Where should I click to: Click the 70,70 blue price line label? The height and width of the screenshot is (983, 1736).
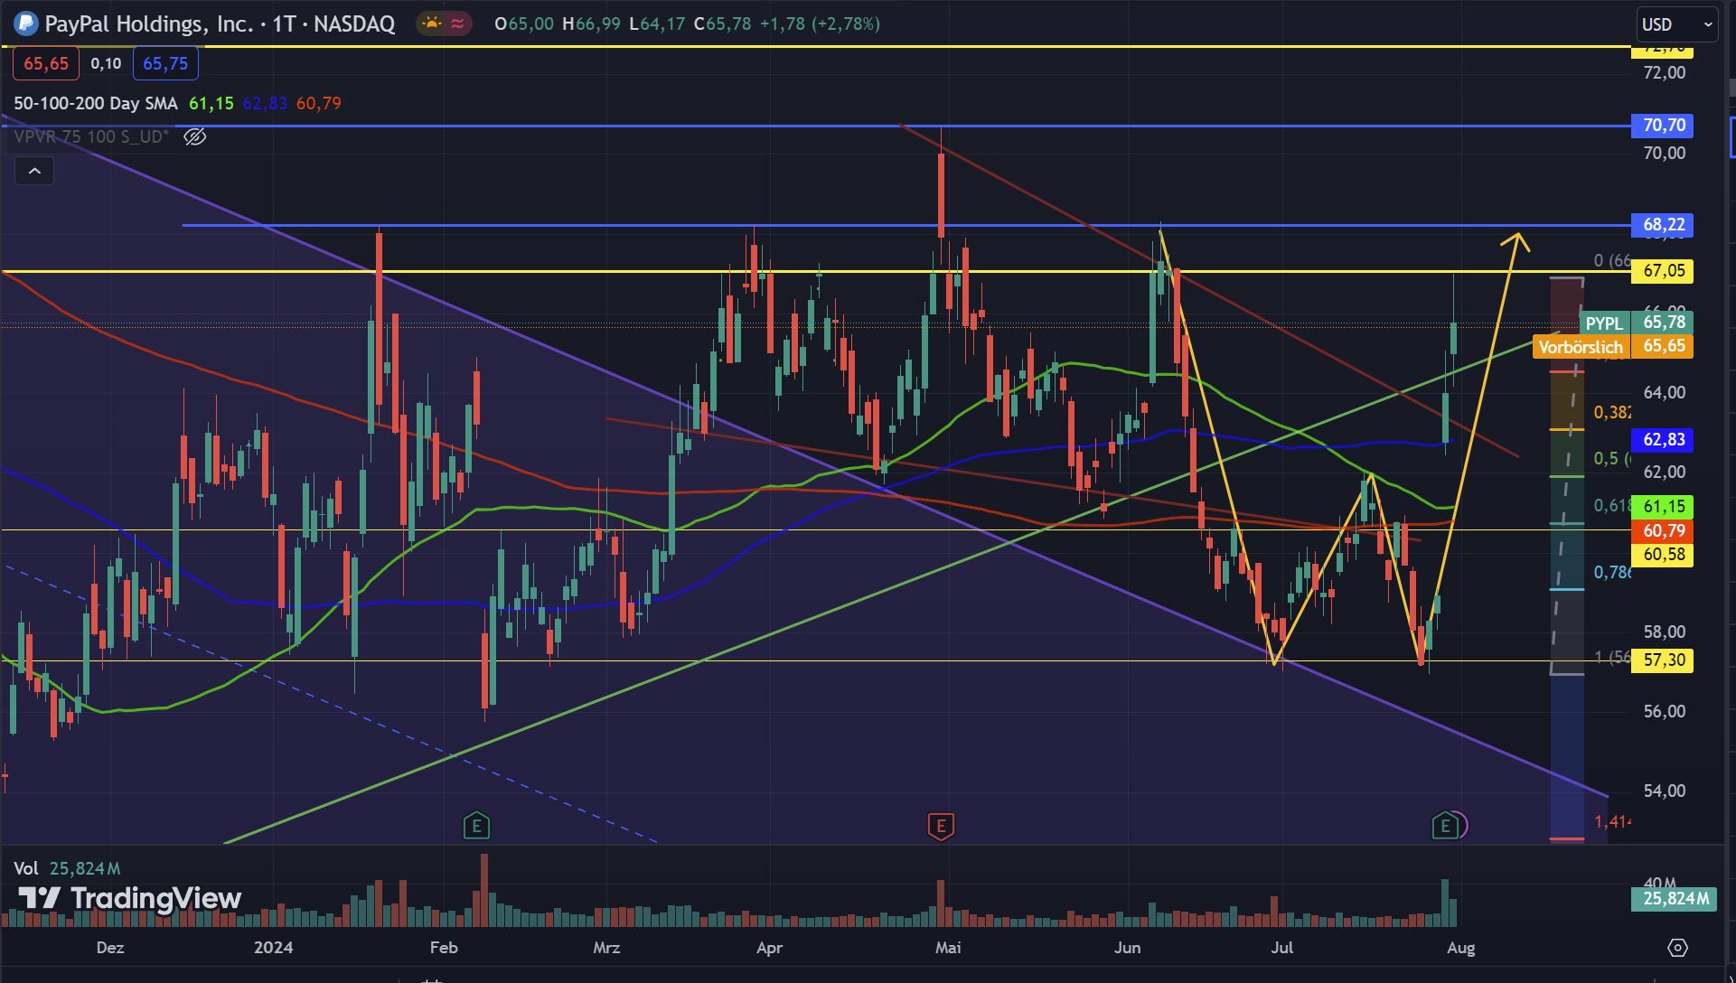pos(1663,126)
